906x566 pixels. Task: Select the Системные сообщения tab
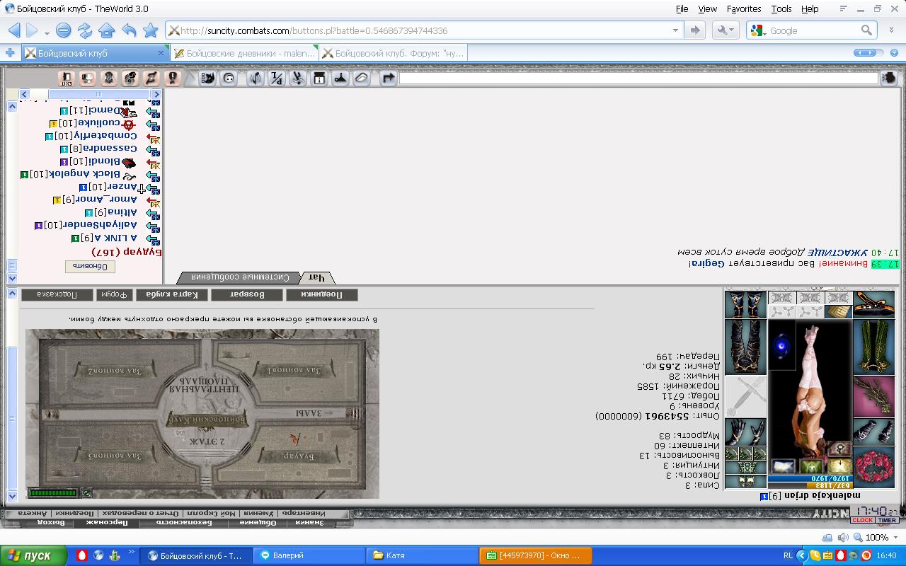point(241,277)
